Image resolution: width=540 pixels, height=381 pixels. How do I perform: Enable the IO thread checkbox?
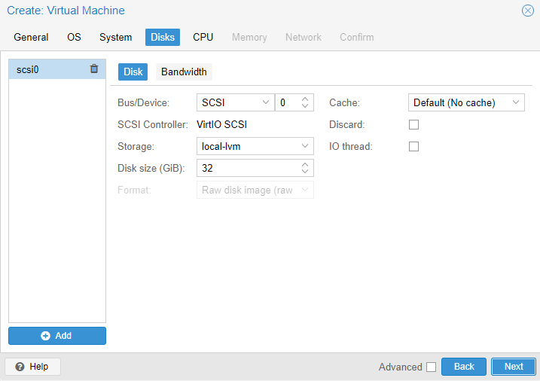point(413,146)
